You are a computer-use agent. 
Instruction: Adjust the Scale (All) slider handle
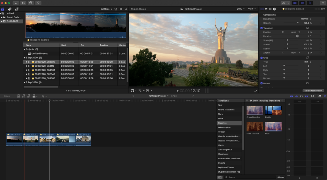point(287,40)
